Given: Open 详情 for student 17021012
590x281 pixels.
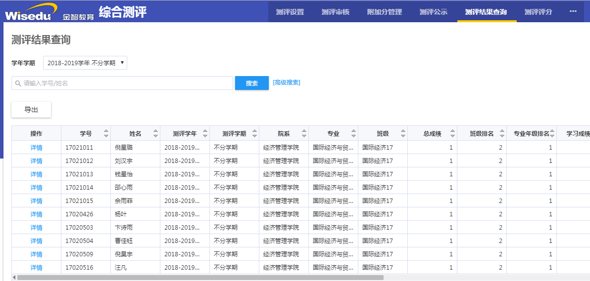Looking at the screenshot, I should click(x=37, y=161).
